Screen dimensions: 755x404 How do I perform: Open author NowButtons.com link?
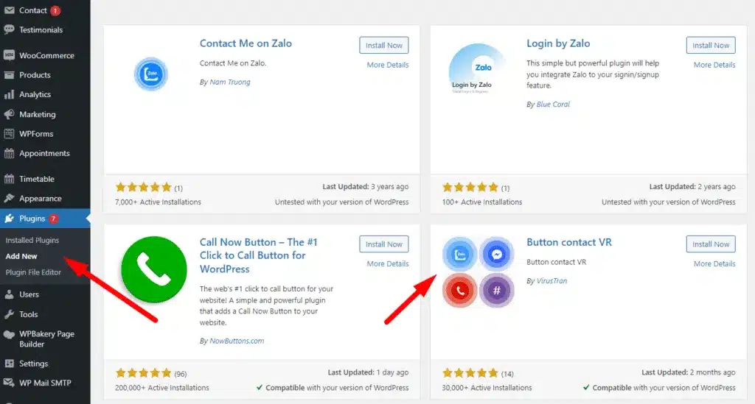tap(237, 341)
